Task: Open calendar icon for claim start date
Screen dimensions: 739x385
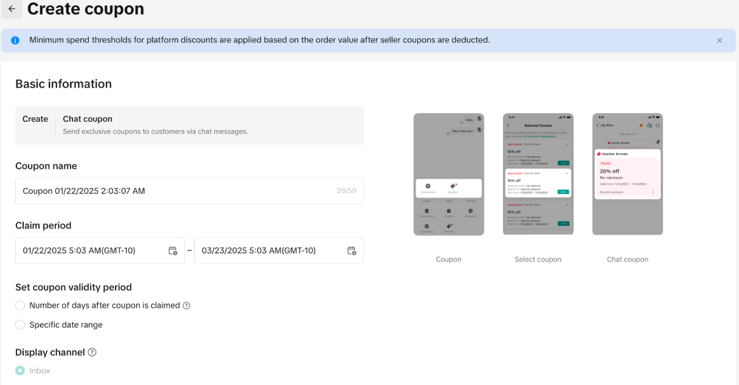Action: (173, 251)
